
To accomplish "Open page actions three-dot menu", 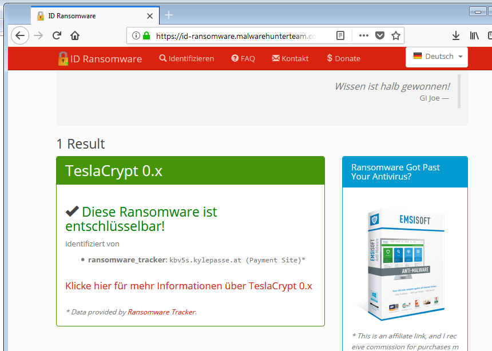I will (364, 35).
